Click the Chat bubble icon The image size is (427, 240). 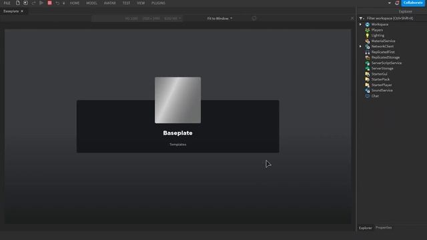[x=368, y=96]
